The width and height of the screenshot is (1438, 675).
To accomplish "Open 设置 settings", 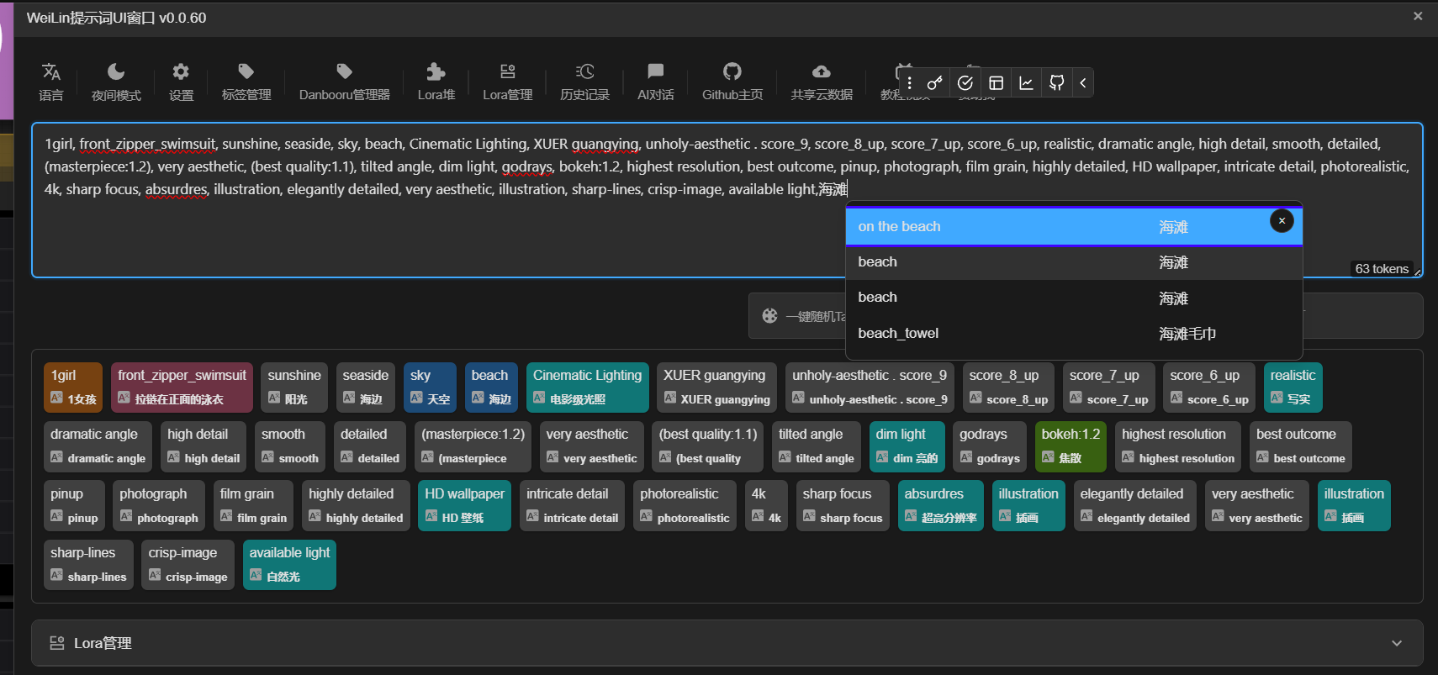I will pos(181,82).
